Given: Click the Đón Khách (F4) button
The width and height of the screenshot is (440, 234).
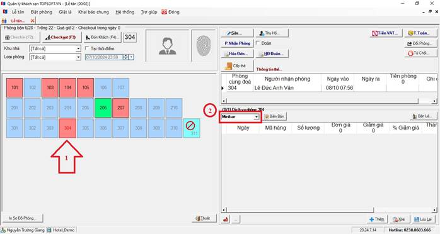Looking at the screenshot, I should pos(102,37).
